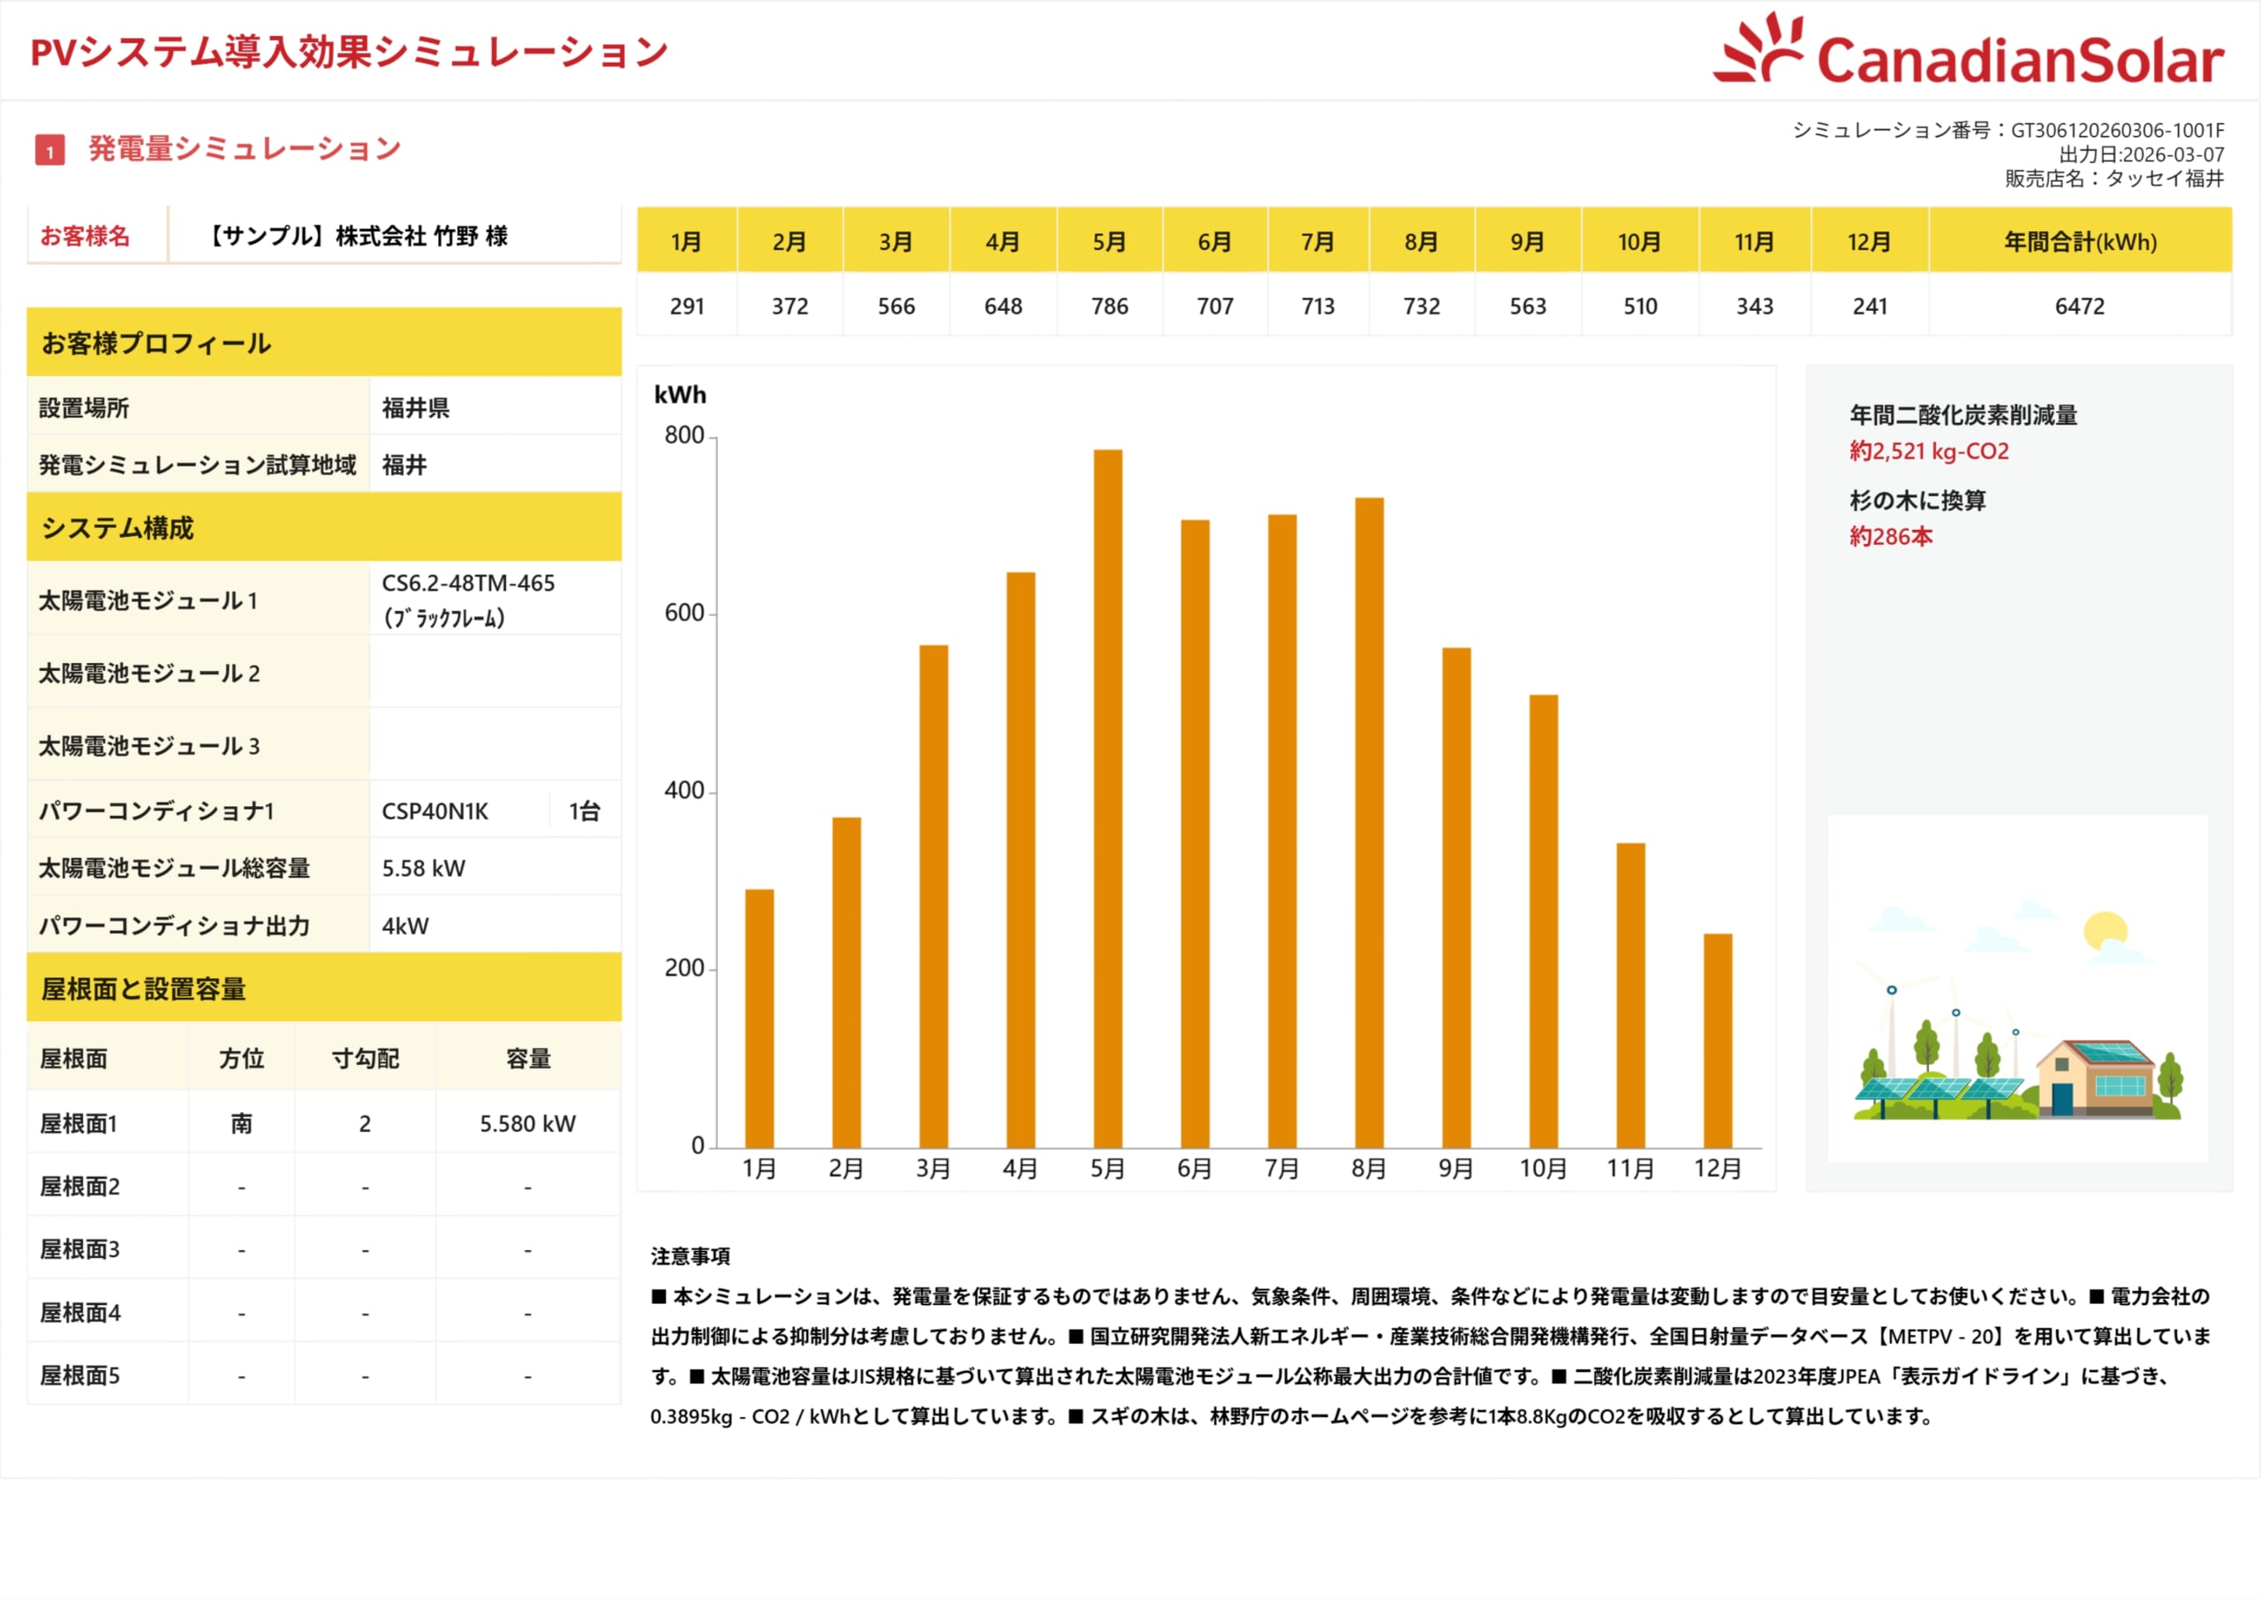Click the お客様名 label
This screenshot has height=1599, width=2261.
pyautogui.click(x=85, y=237)
